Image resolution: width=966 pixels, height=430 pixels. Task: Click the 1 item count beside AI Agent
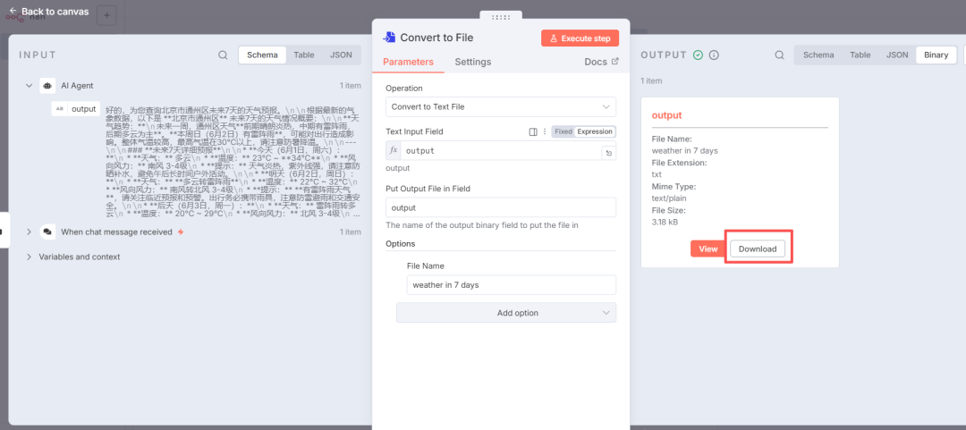click(350, 86)
